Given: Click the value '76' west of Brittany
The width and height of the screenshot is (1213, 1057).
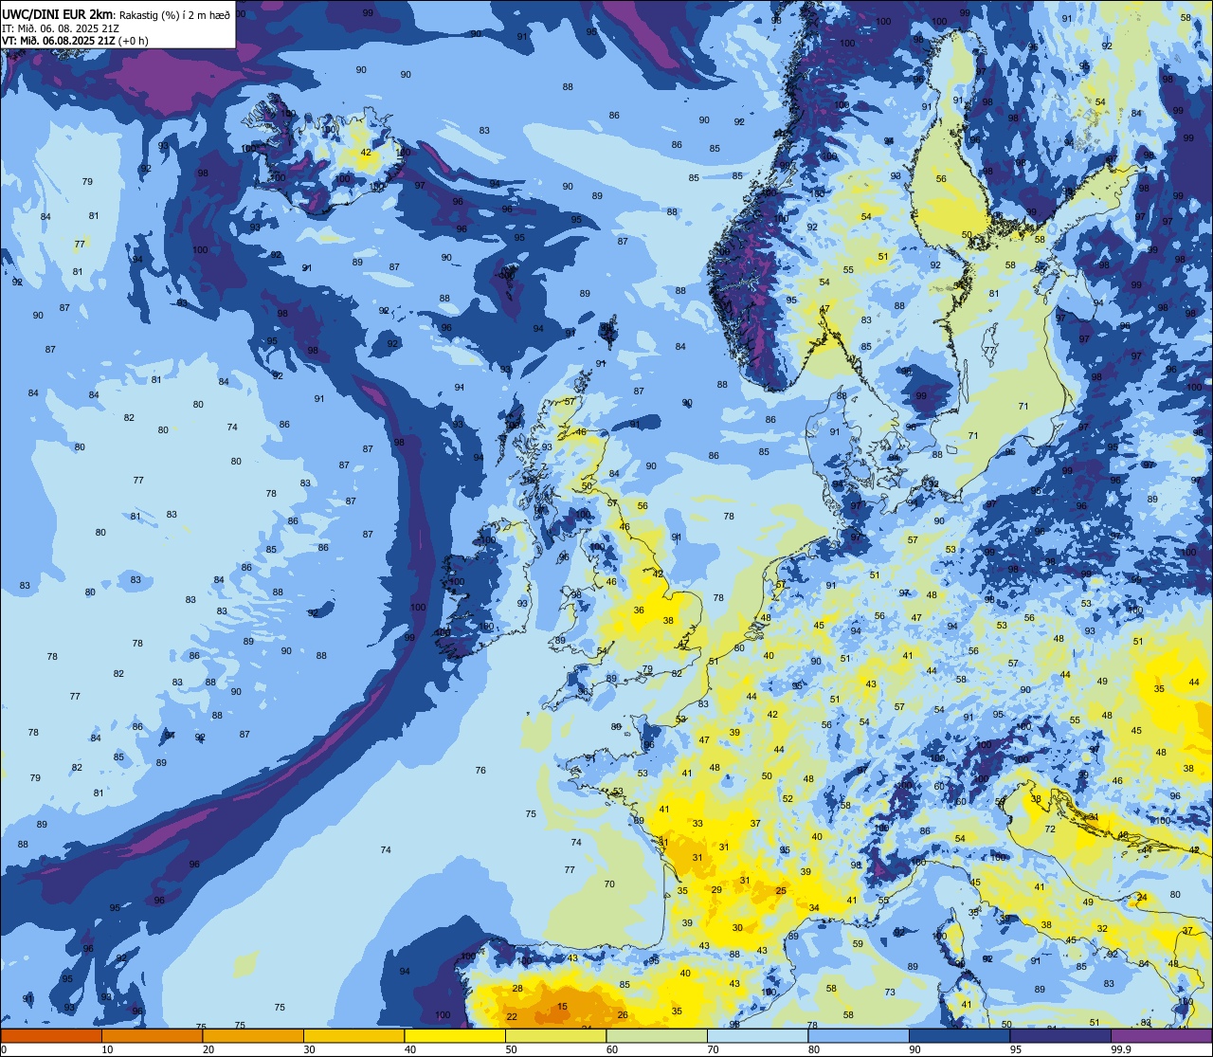Looking at the screenshot, I should (480, 771).
